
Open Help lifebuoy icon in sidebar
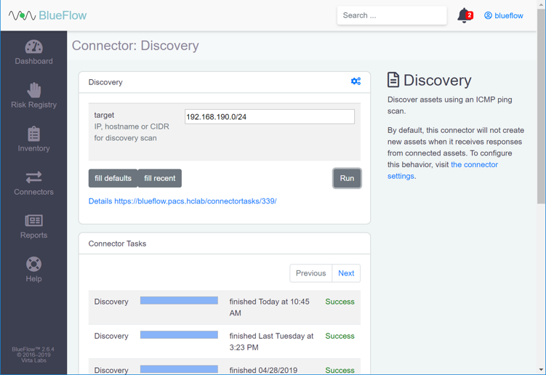pos(33,265)
